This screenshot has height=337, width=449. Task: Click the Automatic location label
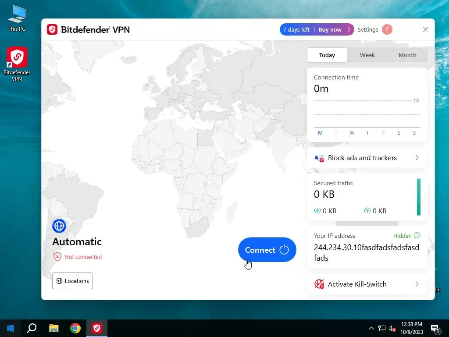77,242
